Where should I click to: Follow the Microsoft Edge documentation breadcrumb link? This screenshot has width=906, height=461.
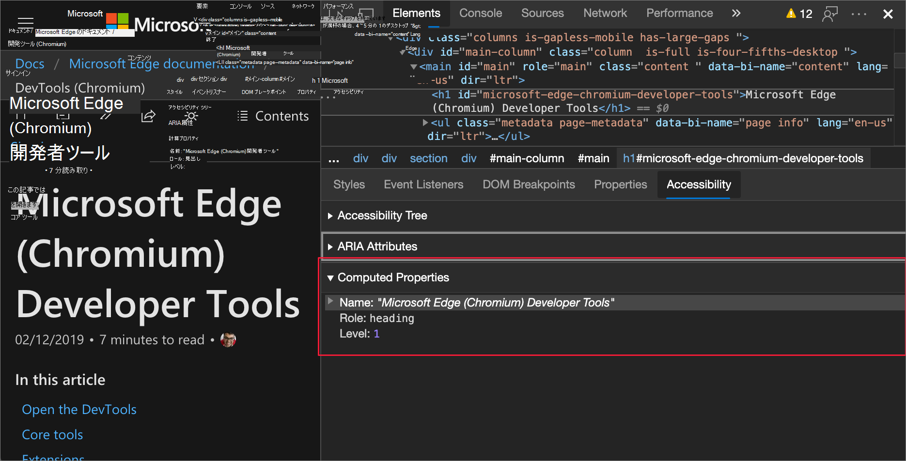(161, 64)
